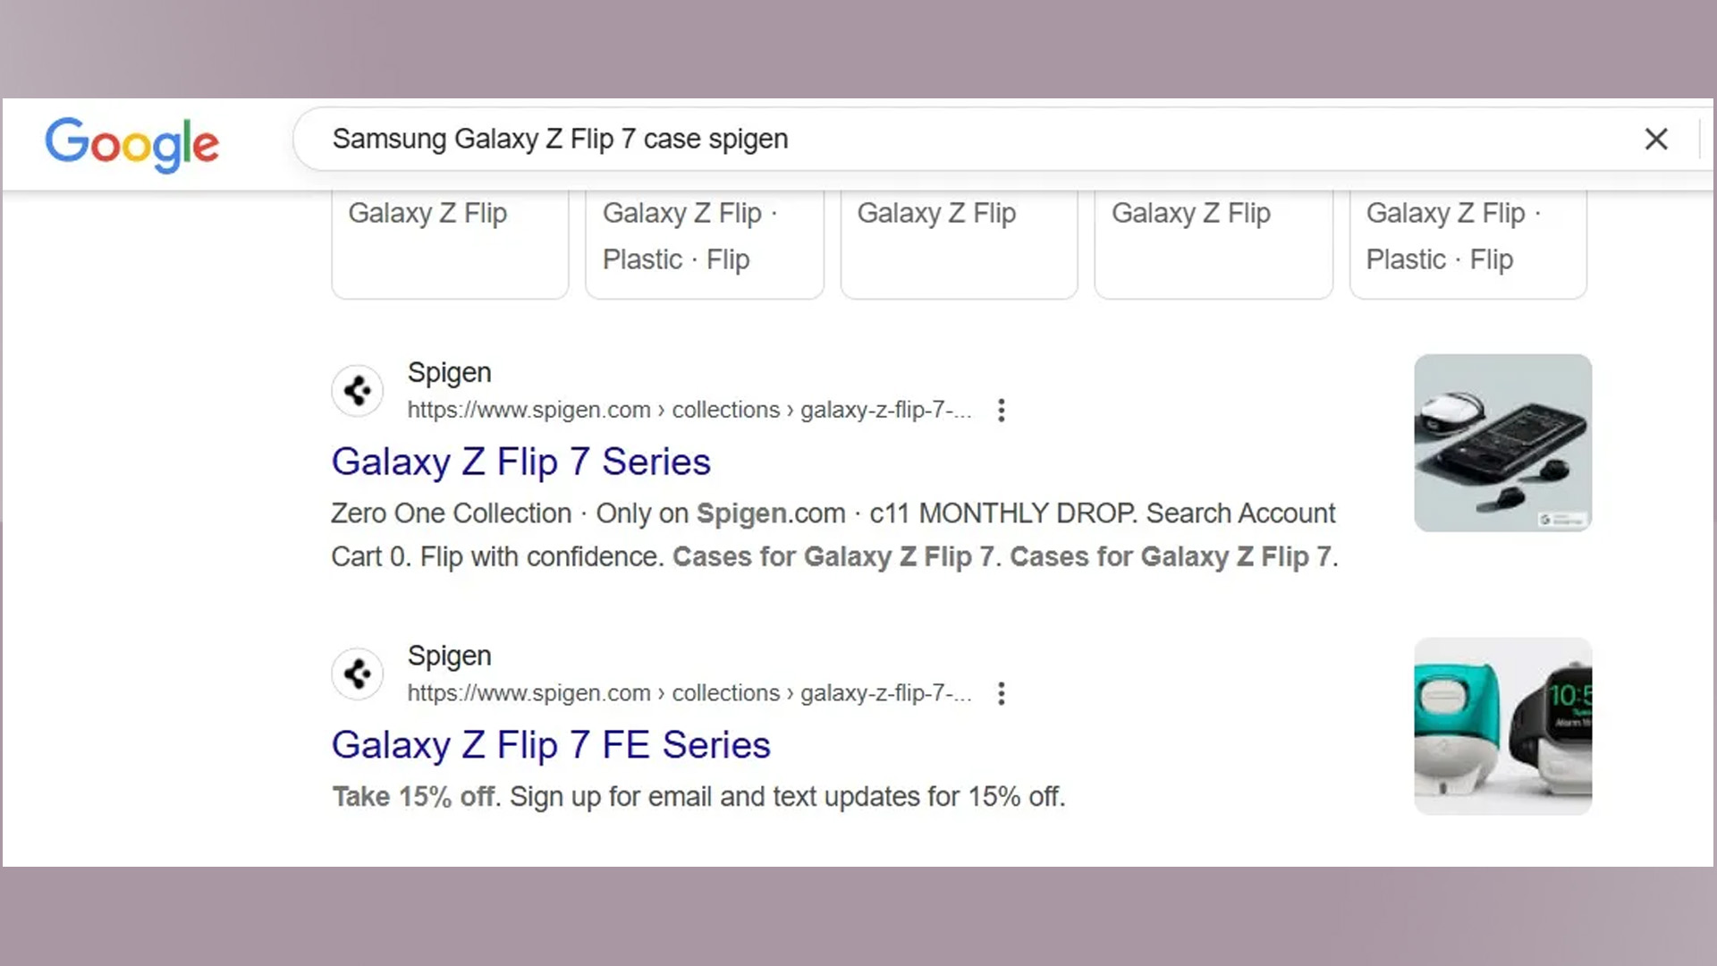Viewport: 1717px width, 966px height.
Task: Open the Galaxy Z Flip 7 FE Series link
Action: point(551,745)
